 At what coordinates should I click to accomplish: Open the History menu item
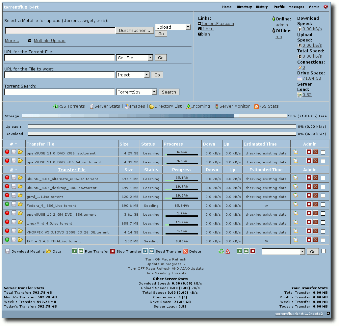pyautogui.click(x=262, y=7)
